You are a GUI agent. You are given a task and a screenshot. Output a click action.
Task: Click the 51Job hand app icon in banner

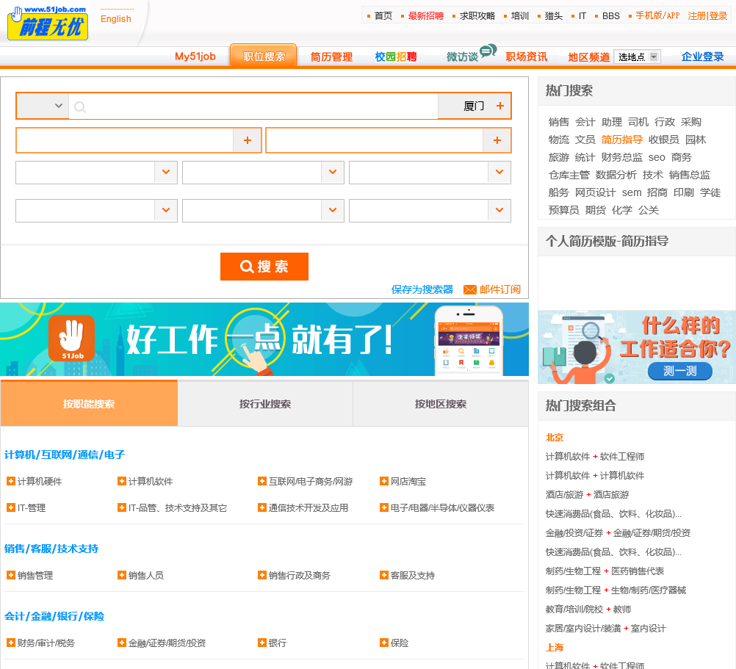72,339
